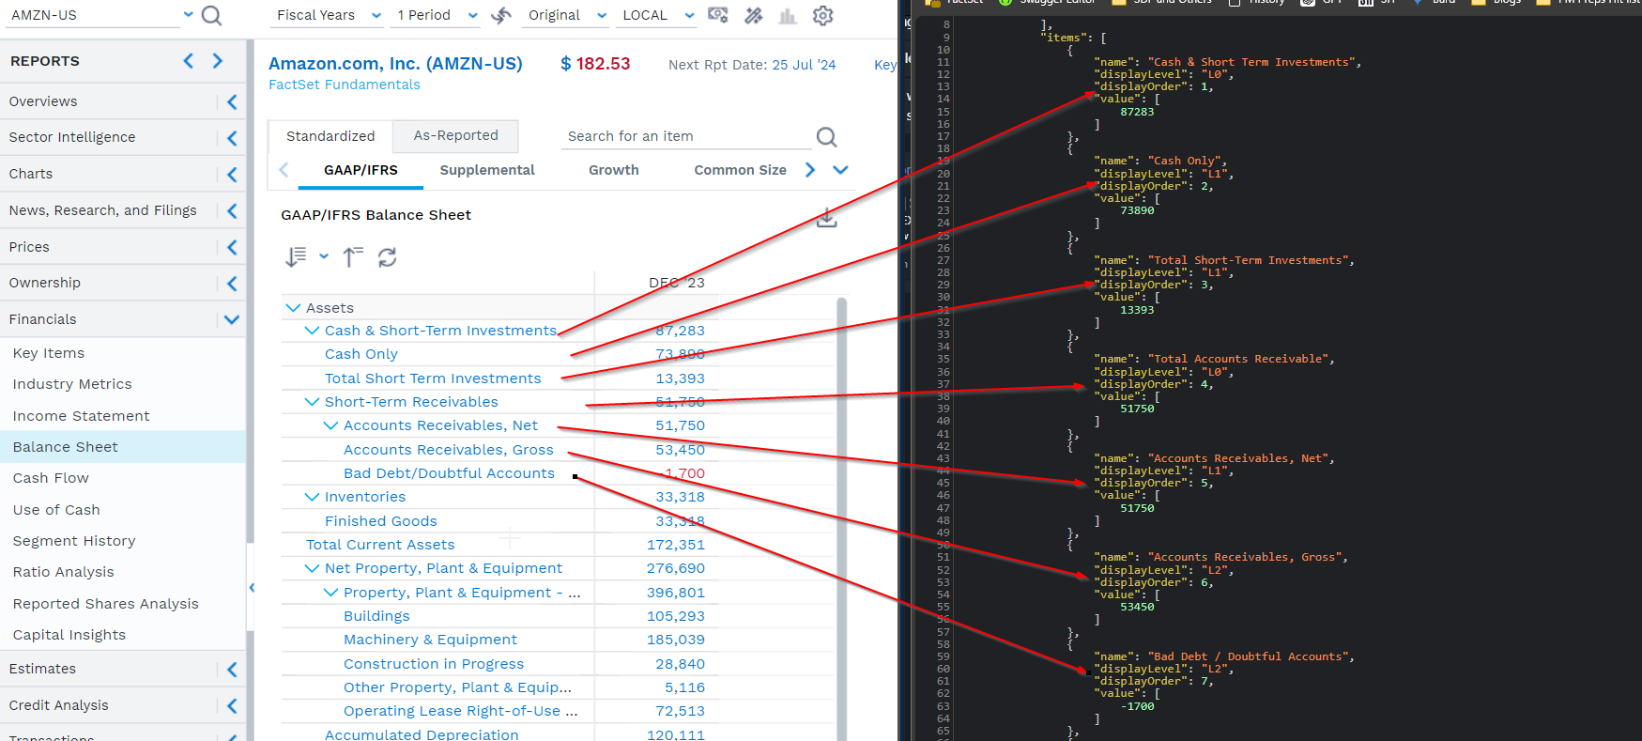Click the ticker search magnifier beside AMZN-US

coord(212,15)
